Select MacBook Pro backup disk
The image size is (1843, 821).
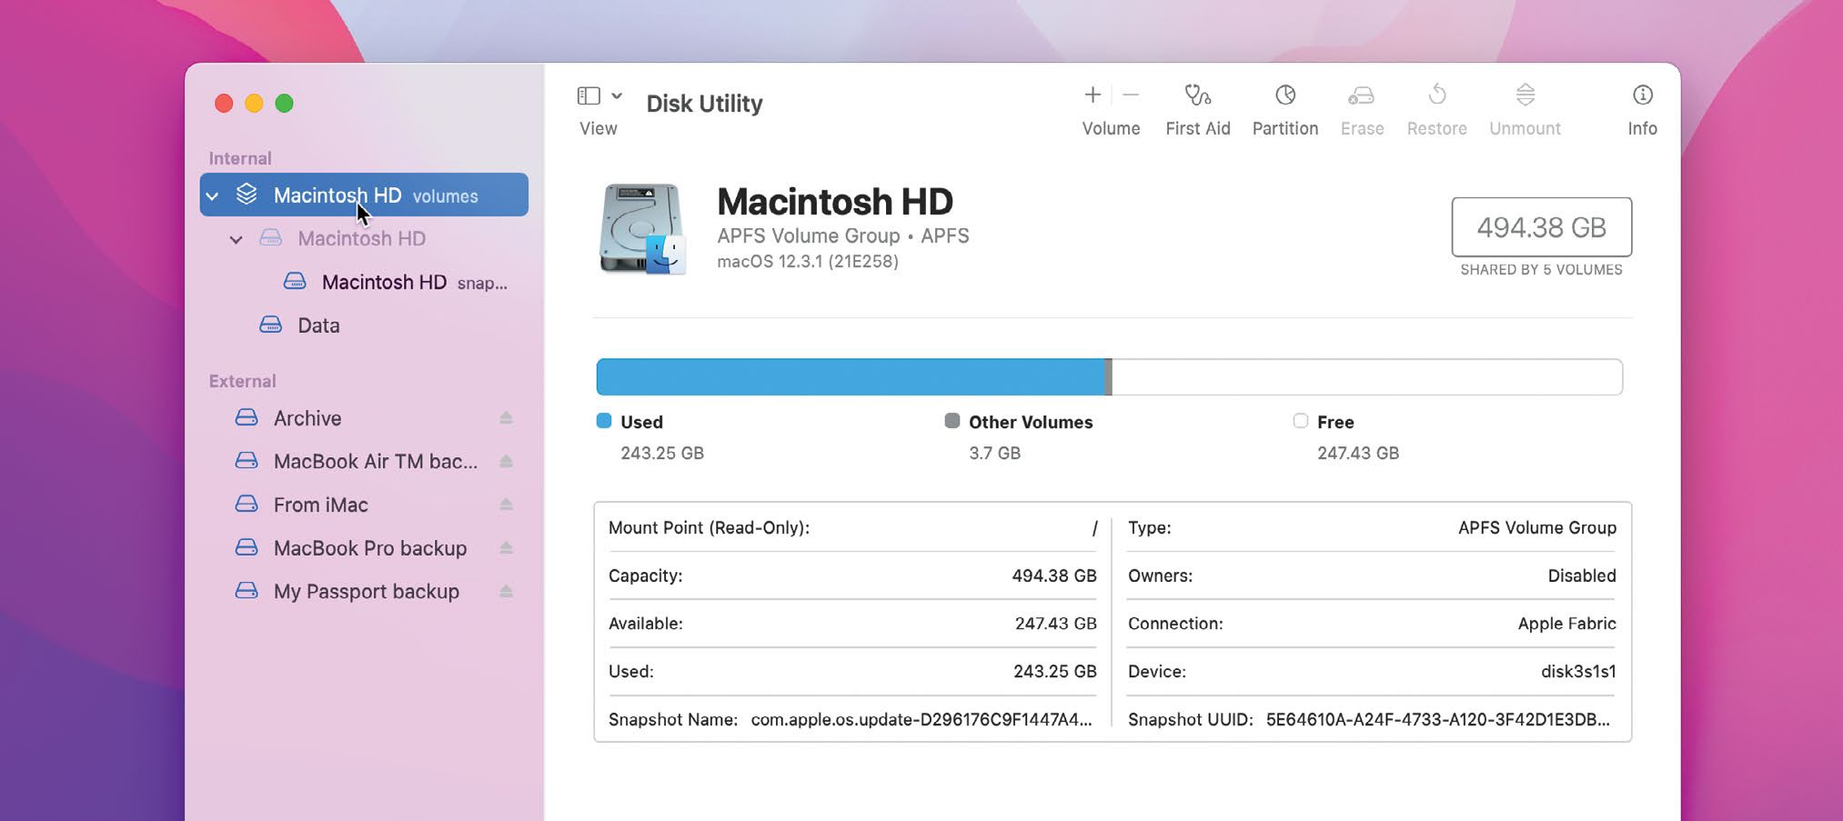point(369,548)
